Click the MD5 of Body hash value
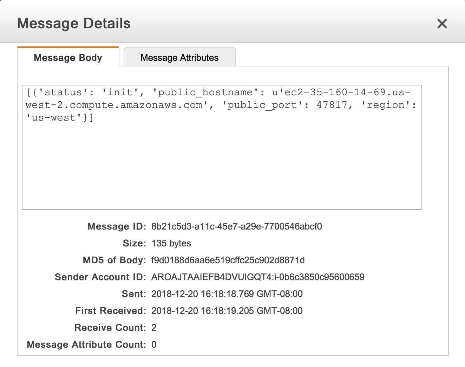 (228, 260)
